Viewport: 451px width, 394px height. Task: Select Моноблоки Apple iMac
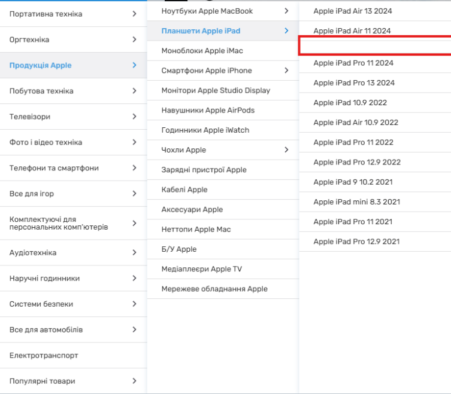(202, 51)
